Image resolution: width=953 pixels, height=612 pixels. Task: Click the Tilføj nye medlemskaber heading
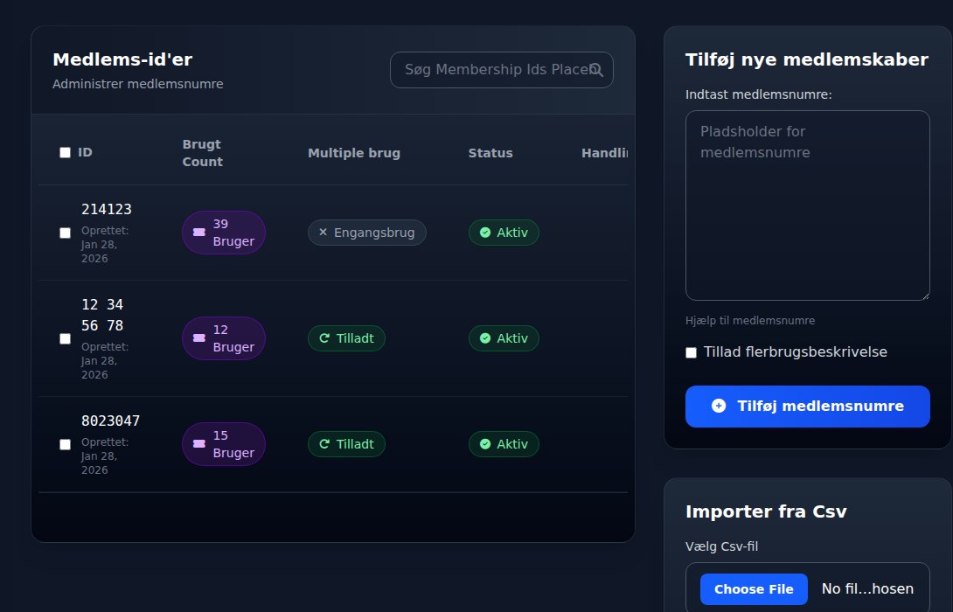tap(806, 59)
